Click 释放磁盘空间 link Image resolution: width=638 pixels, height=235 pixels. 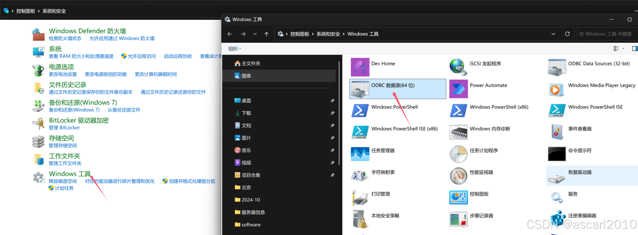coord(63,181)
